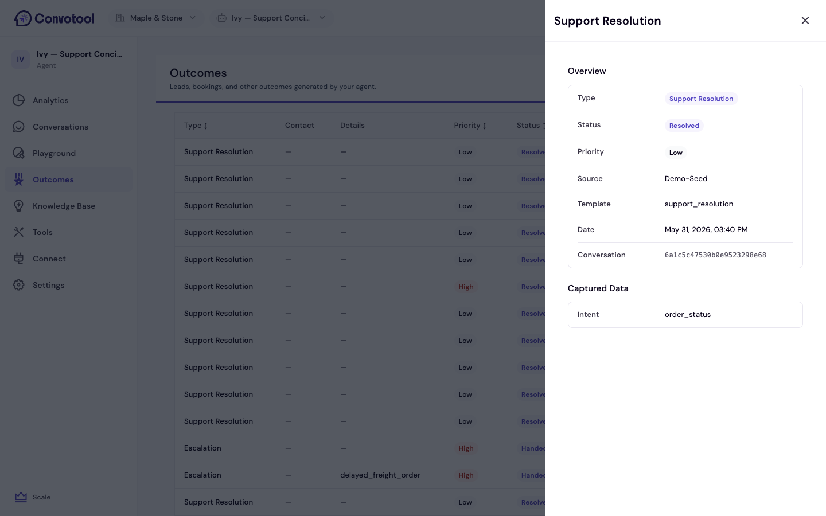This screenshot has height=516, width=826.
Task: Click the building icon beside Maple & Stone
Action: tap(120, 18)
